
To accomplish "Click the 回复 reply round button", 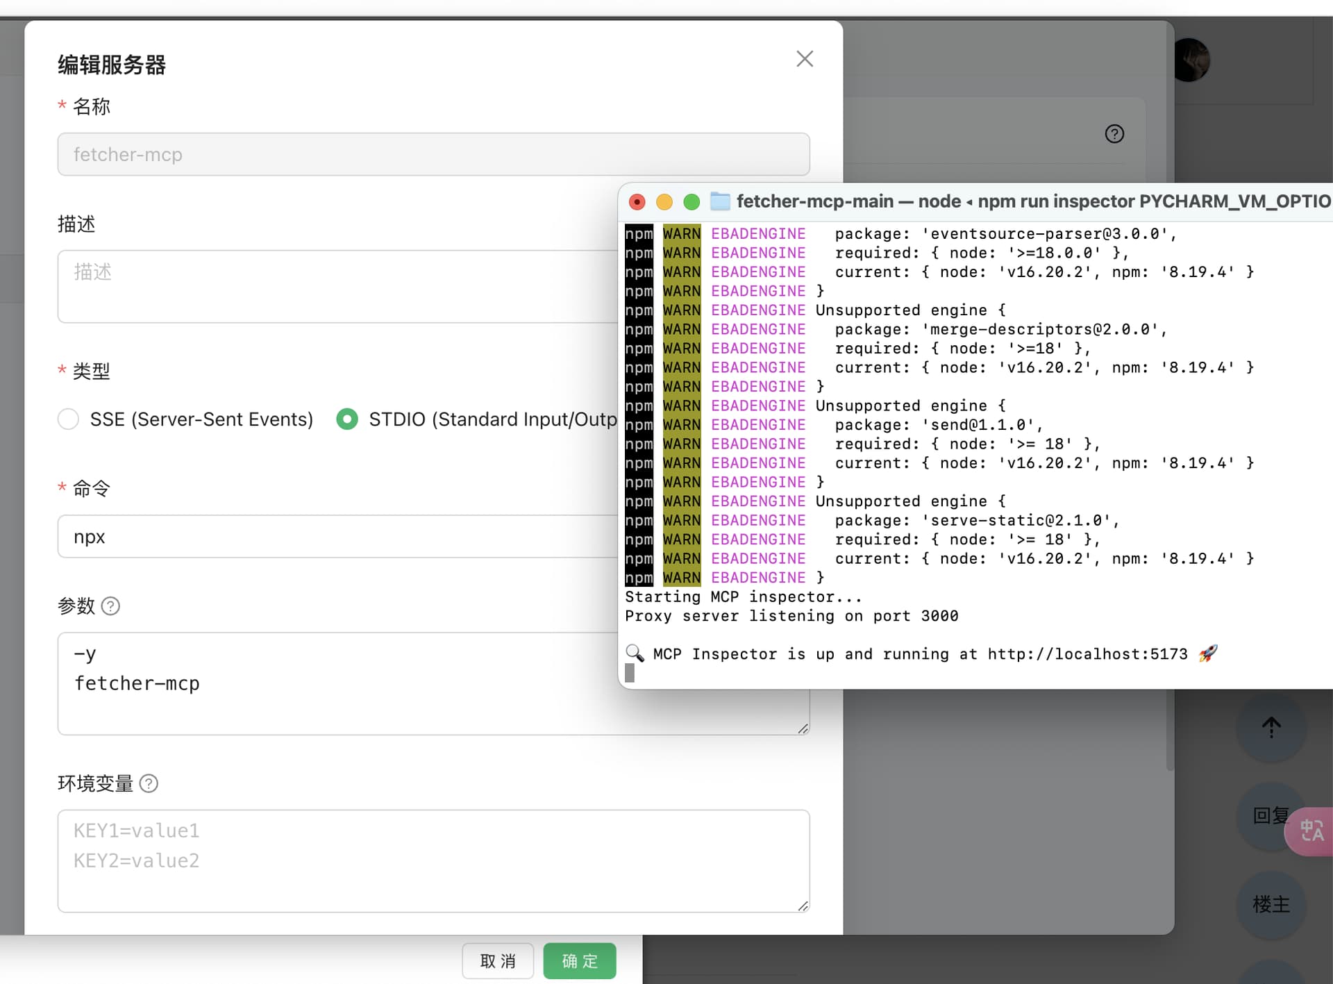I will point(1271,816).
